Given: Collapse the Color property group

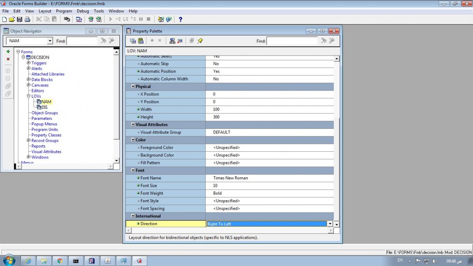Looking at the screenshot, I should point(132,140).
